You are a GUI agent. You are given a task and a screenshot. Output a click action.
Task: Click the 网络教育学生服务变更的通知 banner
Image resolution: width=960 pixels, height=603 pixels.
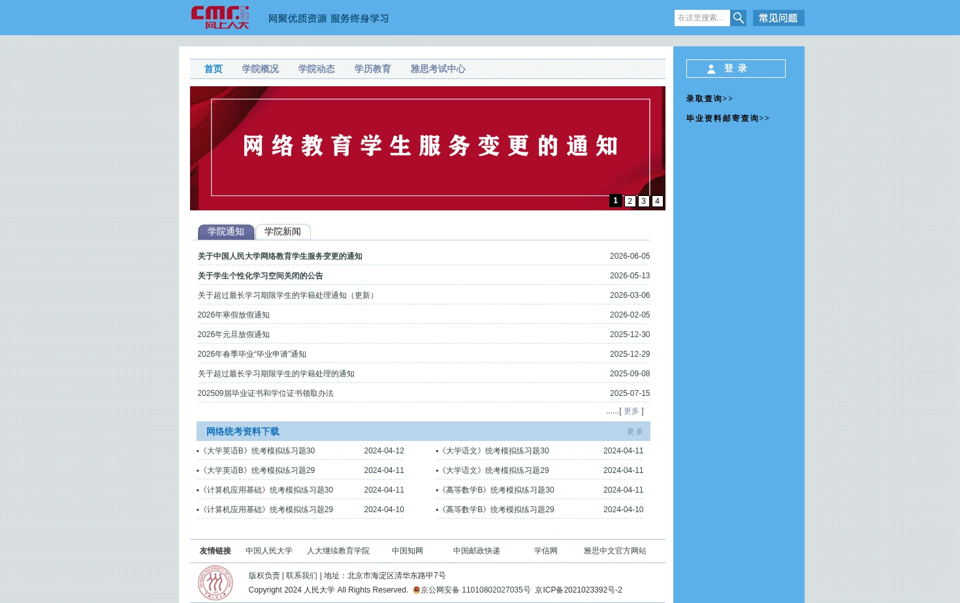pyautogui.click(x=428, y=148)
